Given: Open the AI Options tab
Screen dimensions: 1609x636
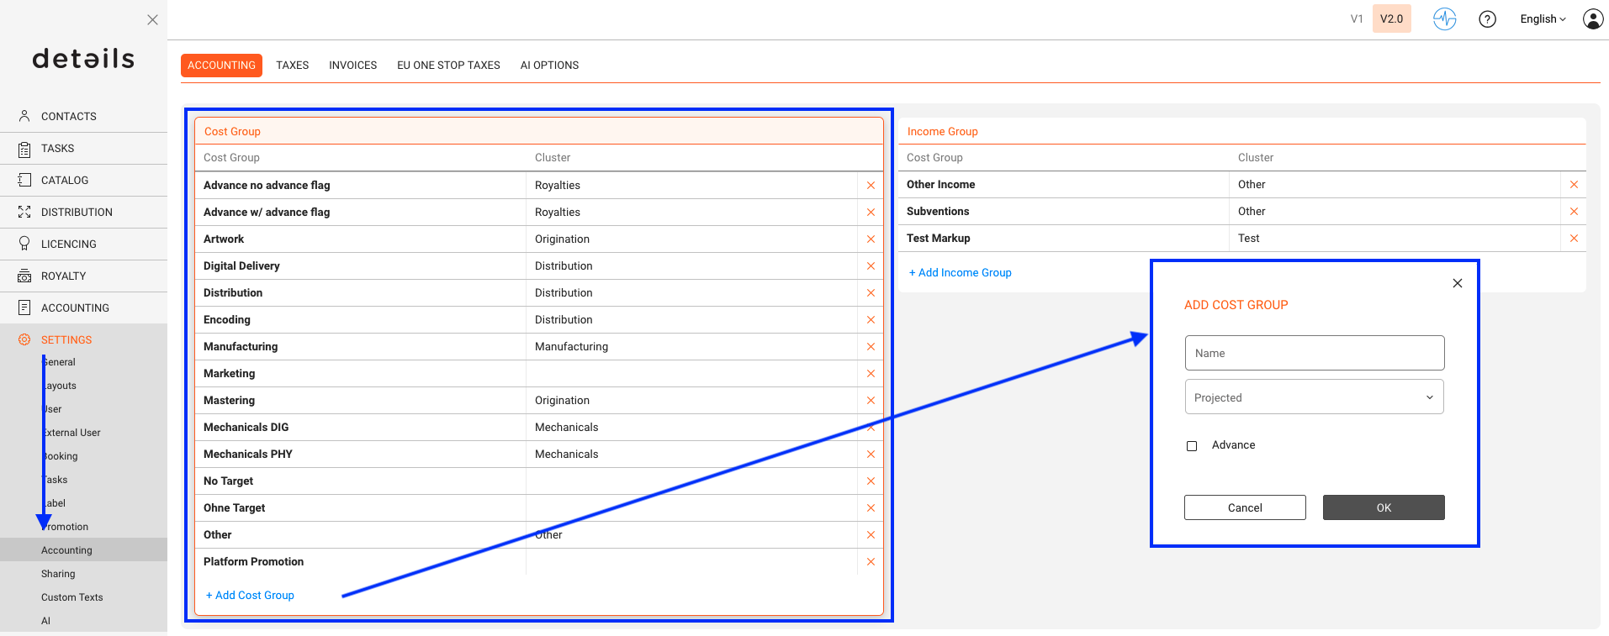Looking at the screenshot, I should coord(549,66).
